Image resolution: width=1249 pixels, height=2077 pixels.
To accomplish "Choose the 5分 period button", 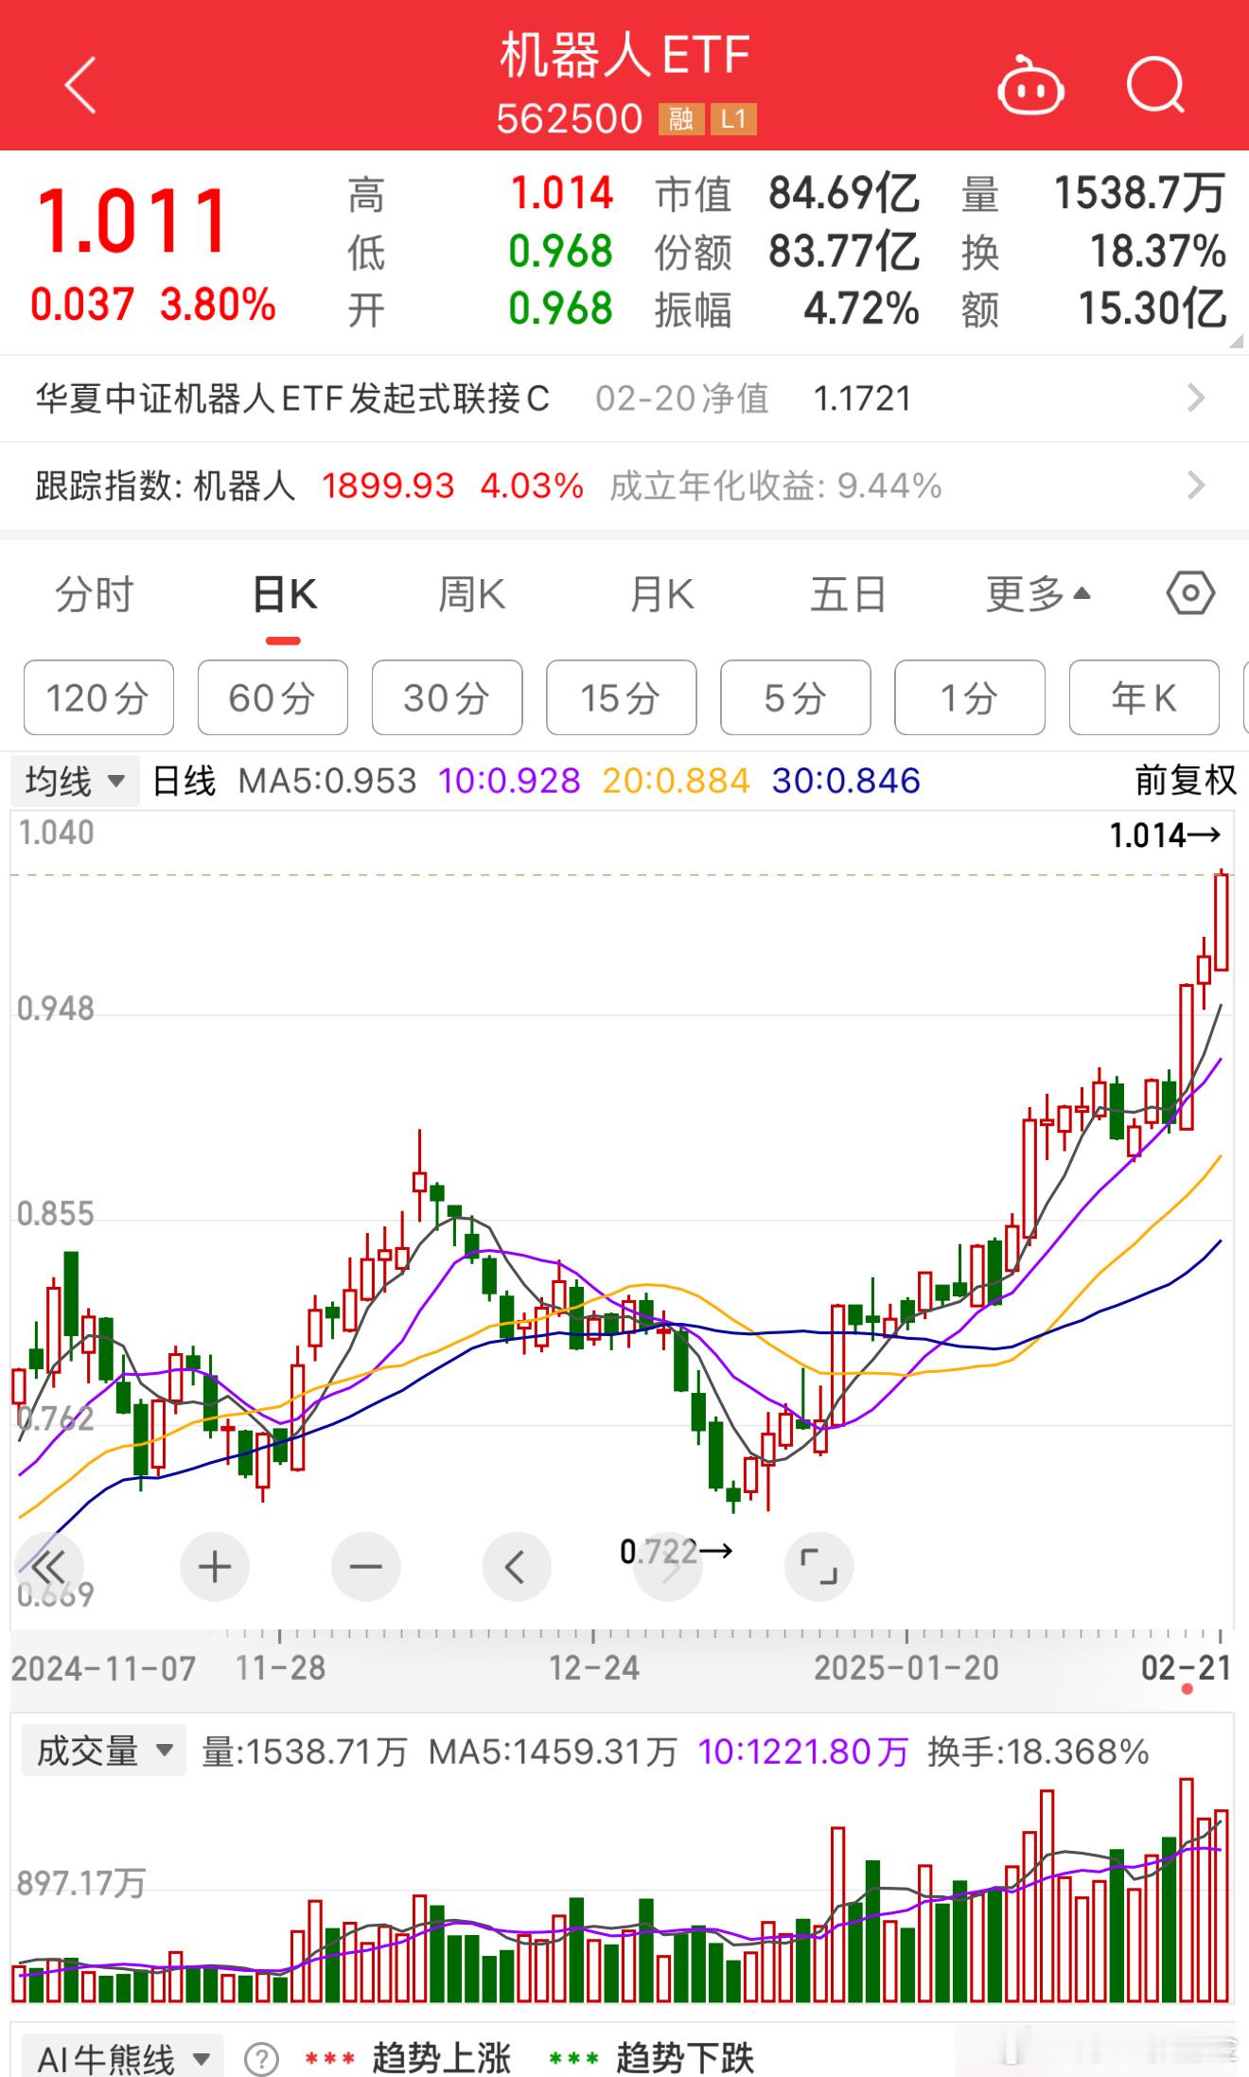I will tap(795, 698).
